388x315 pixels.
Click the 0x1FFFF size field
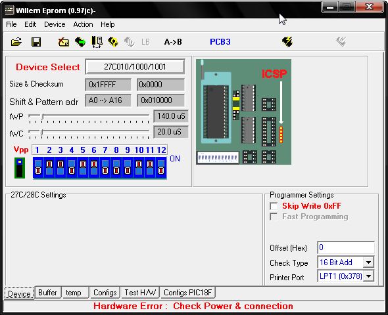click(x=108, y=85)
